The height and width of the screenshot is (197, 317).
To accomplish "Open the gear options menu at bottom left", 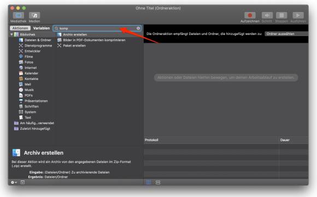I will pyautogui.click(x=14, y=182).
